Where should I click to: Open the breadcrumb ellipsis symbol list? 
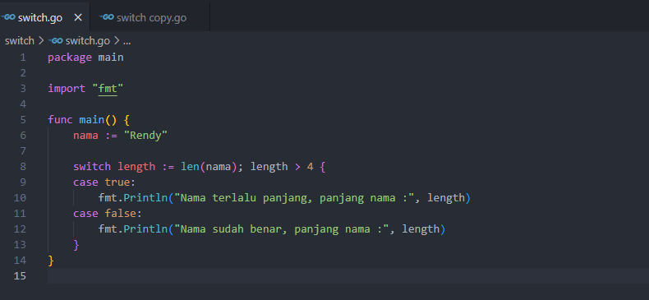click(x=127, y=41)
